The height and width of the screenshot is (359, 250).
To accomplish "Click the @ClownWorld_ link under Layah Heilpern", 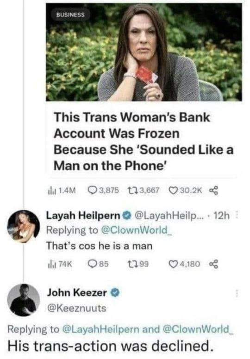I will click(x=137, y=230).
